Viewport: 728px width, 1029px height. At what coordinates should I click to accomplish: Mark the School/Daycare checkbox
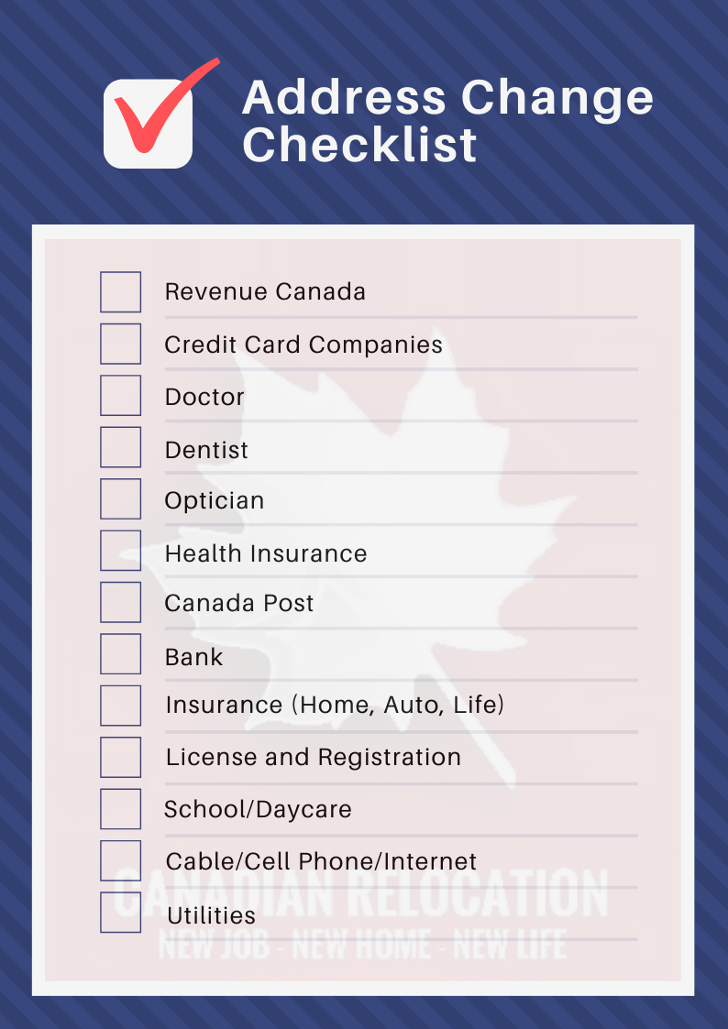point(121,809)
